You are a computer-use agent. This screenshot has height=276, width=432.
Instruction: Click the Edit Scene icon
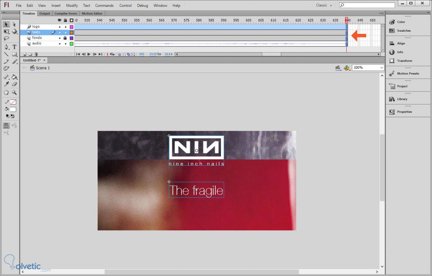pyautogui.click(x=338, y=68)
